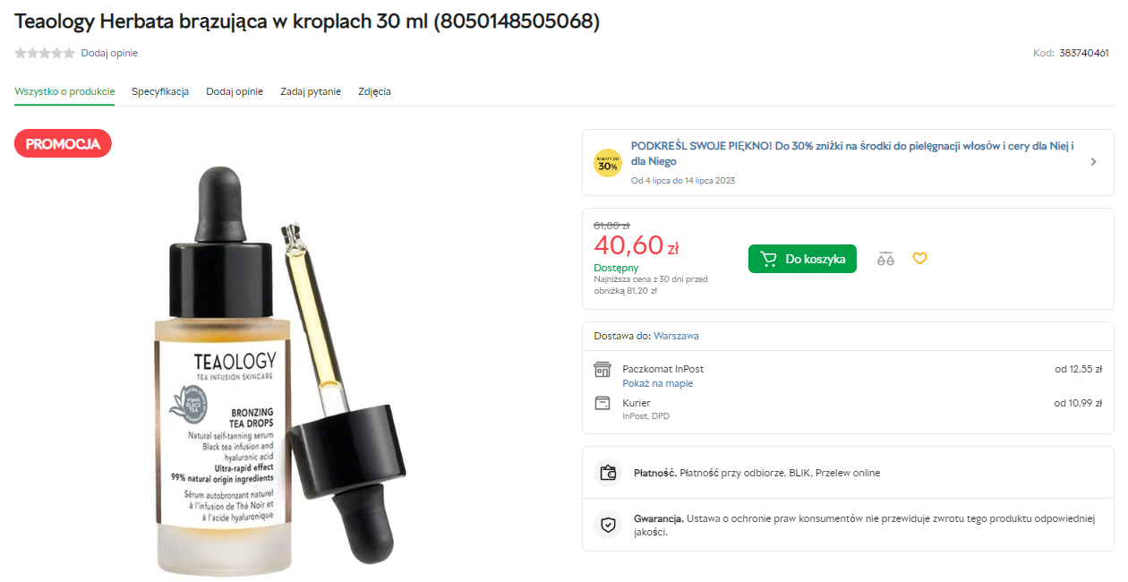Click the red PROMOCJA badge

[x=63, y=143]
